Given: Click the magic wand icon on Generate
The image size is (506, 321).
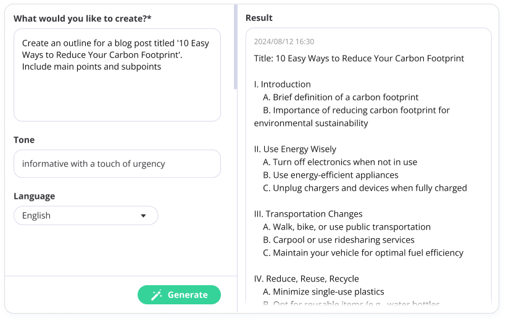Looking at the screenshot, I should [157, 295].
